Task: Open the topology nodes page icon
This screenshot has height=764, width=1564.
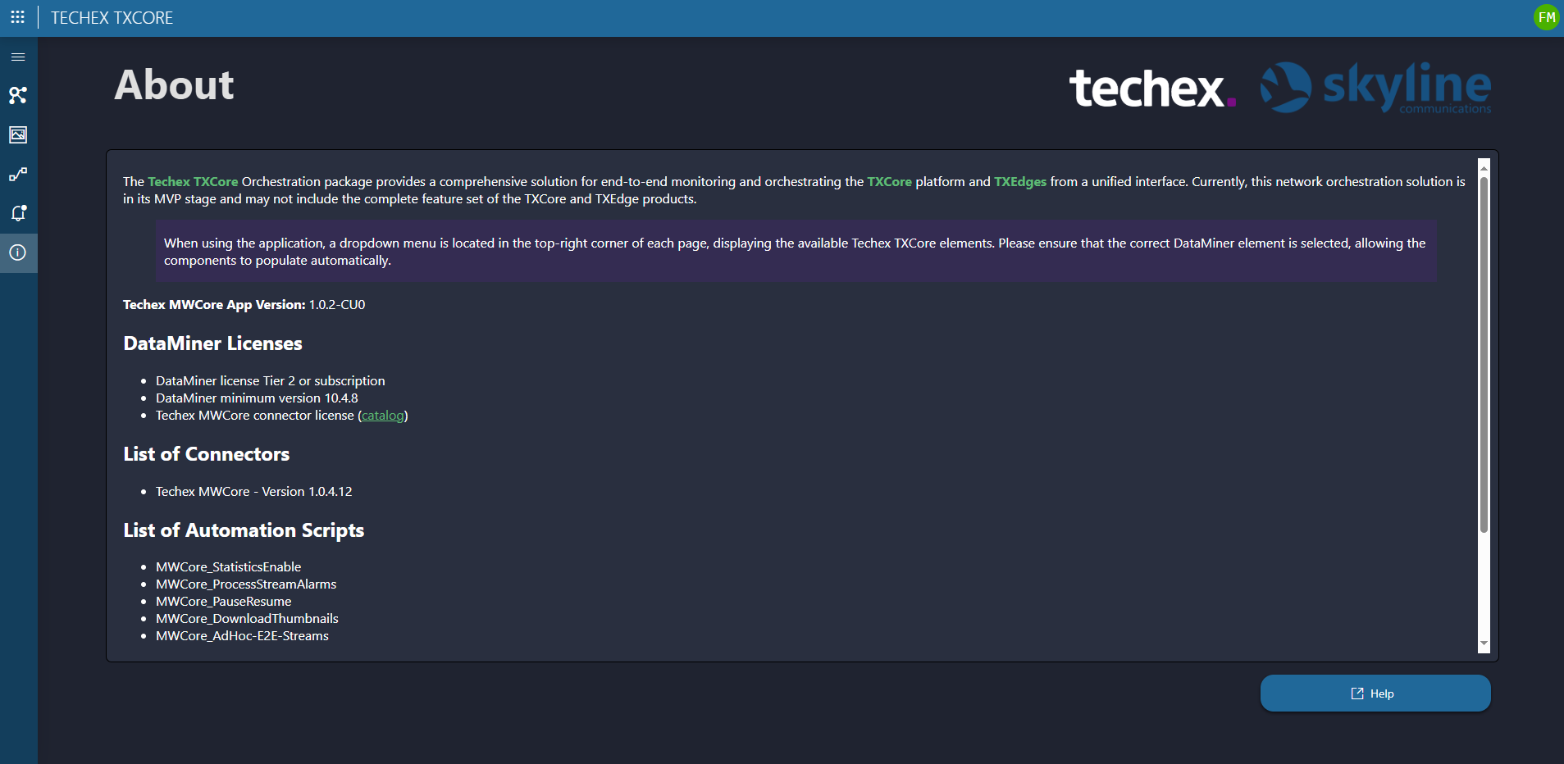Action: click(18, 95)
